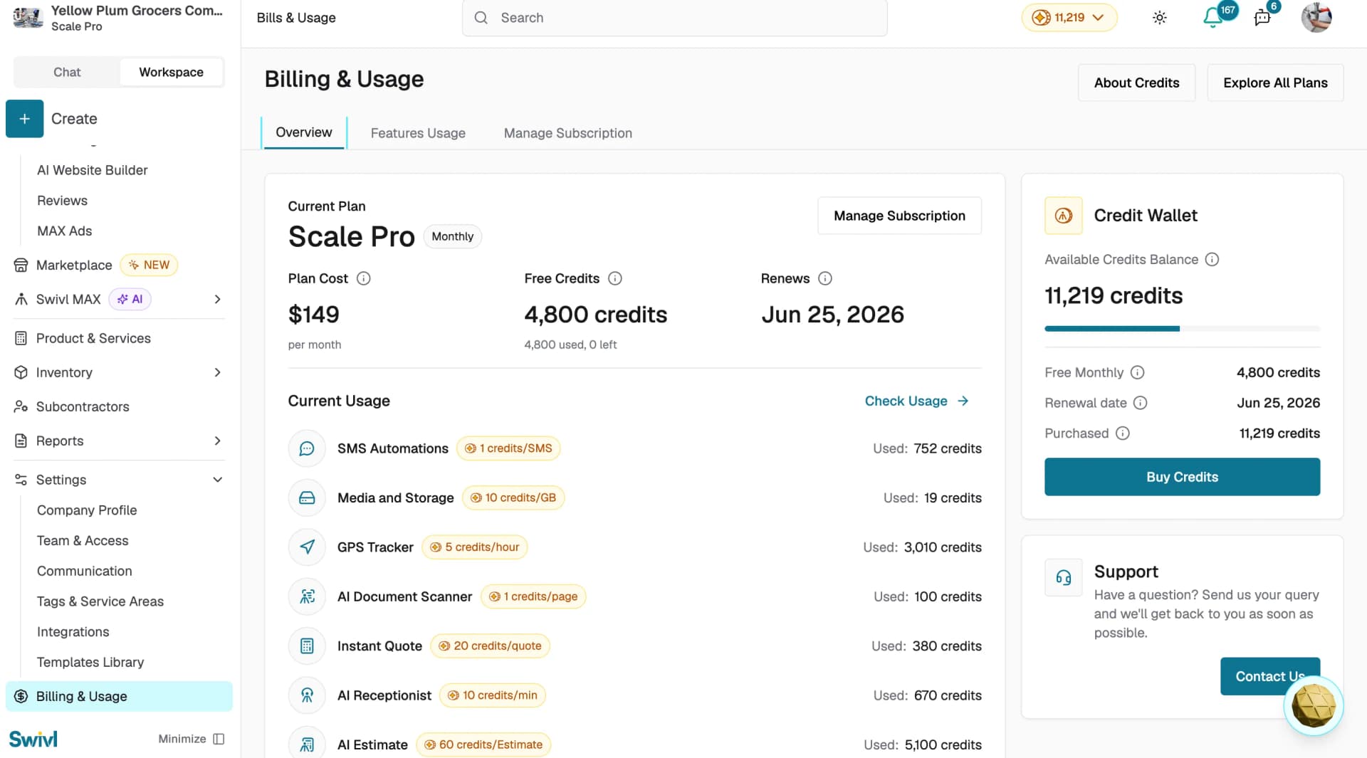Click the Free Credits info icon

pyautogui.click(x=615, y=278)
